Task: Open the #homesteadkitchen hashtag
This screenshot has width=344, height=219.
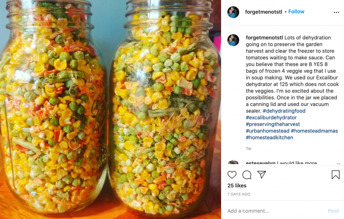Action: click(269, 138)
